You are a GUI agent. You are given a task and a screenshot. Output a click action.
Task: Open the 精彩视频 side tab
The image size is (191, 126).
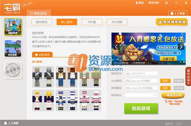click(x=188, y=77)
